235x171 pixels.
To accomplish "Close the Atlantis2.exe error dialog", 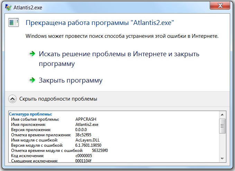I will (220, 6).
